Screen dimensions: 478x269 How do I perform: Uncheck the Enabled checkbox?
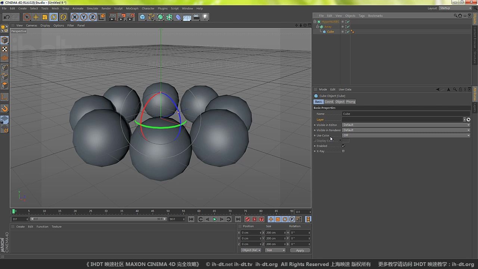[343, 146]
